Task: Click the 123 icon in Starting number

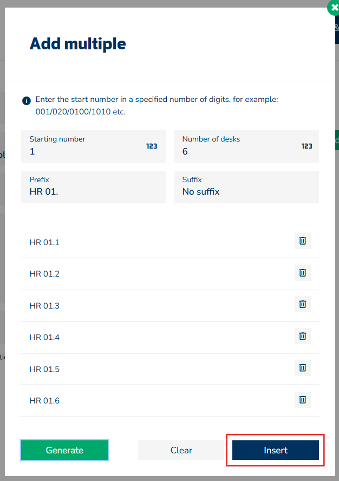Action: [152, 146]
